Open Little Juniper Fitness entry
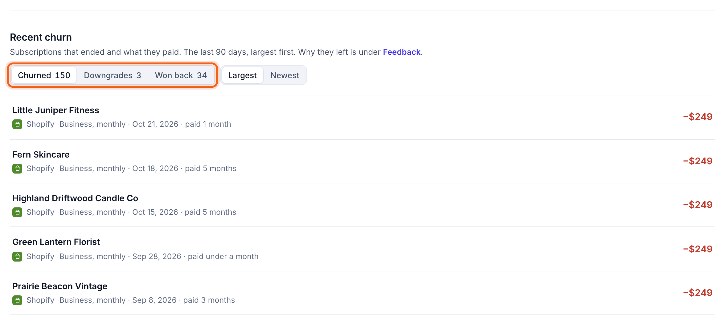This screenshot has height=320, width=725. coord(362,117)
